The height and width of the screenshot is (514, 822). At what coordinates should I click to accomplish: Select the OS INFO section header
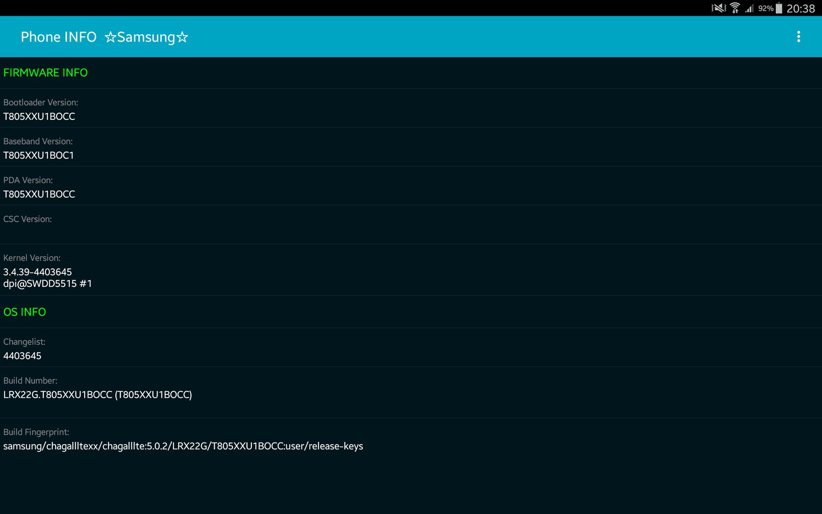[24, 312]
